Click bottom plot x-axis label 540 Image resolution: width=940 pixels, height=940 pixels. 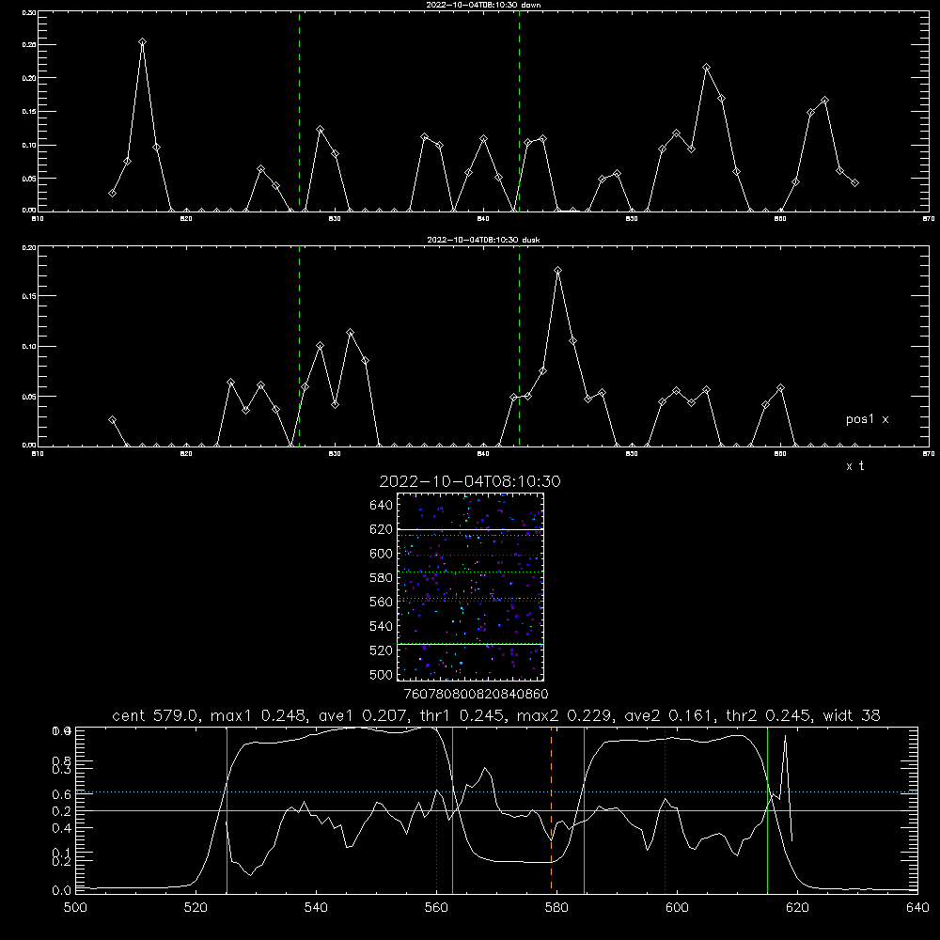pyautogui.click(x=316, y=908)
